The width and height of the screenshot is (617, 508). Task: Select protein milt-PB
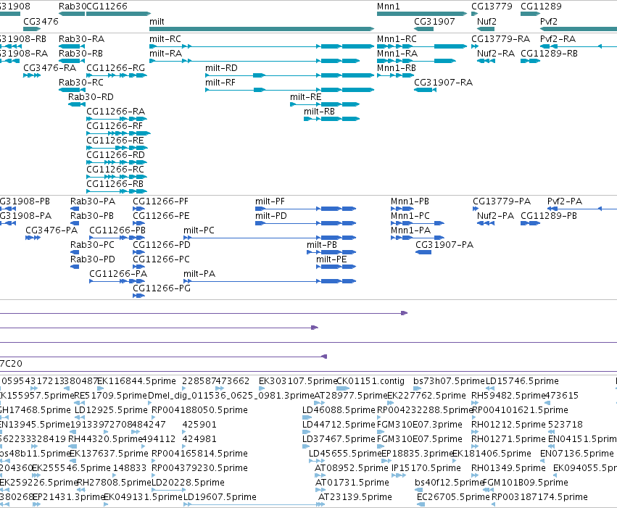click(332, 252)
